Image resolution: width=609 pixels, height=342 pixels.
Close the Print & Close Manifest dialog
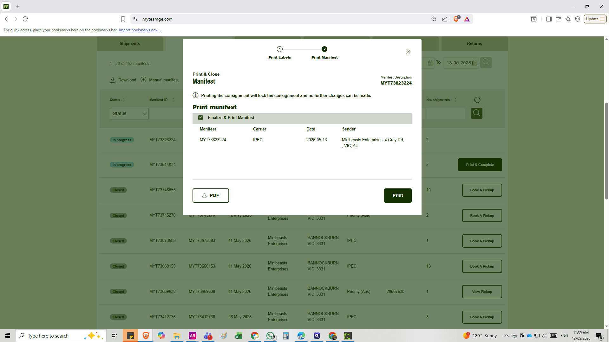408,52
